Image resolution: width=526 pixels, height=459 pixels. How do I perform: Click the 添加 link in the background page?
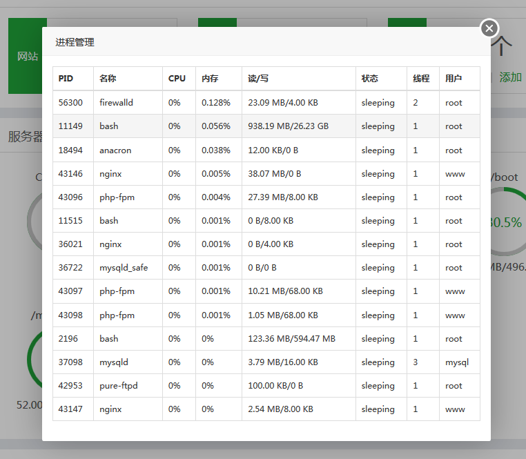coord(510,77)
